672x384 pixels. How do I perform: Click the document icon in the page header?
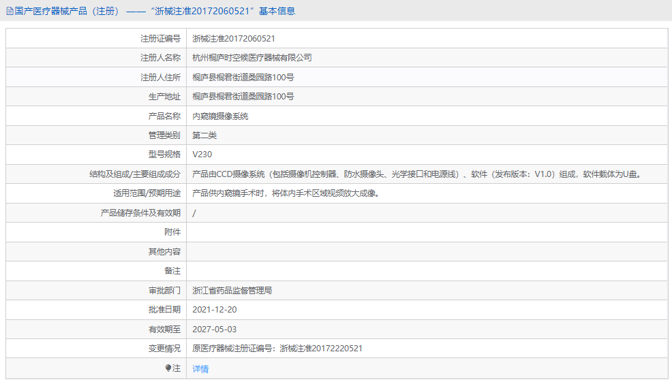tap(10, 11)
